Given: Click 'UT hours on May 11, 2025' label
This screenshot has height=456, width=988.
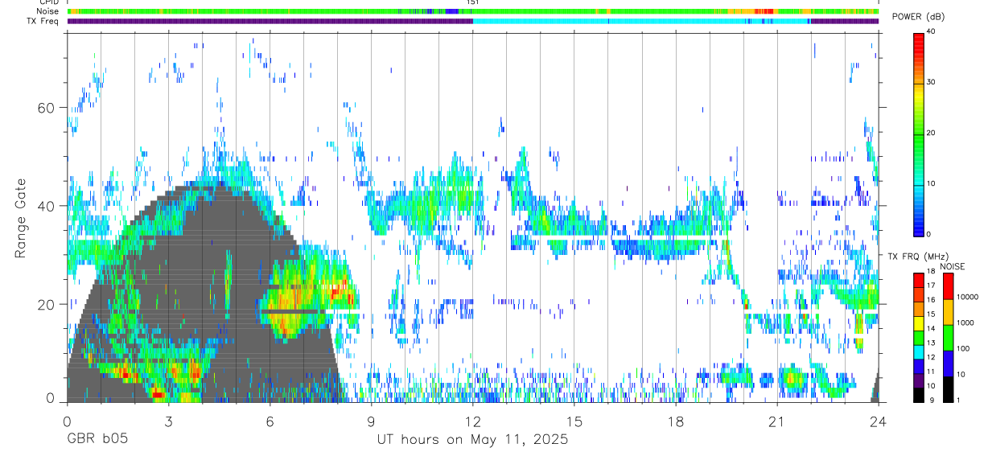Looking at the screenshot, I should point(472,440).
